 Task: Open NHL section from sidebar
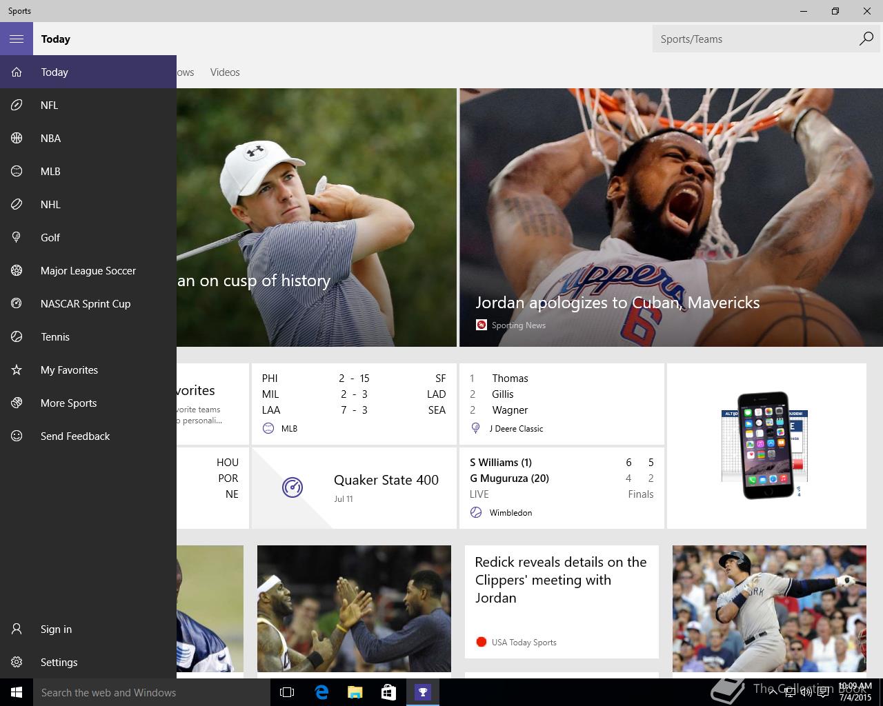88,204
